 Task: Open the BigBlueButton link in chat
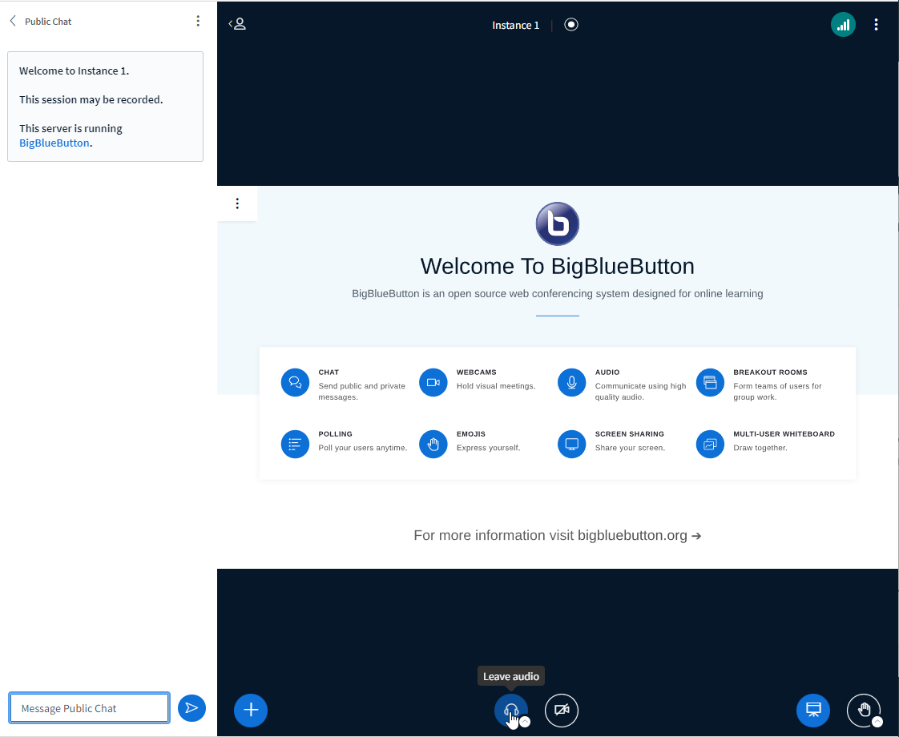pyautogui.click(x=54, y=143)
